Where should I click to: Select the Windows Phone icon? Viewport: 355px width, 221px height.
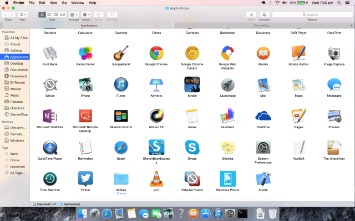(227, 179)
